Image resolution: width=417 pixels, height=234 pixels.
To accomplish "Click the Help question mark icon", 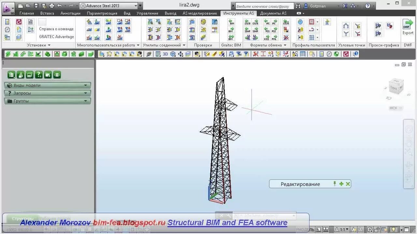I will [368, 6].
